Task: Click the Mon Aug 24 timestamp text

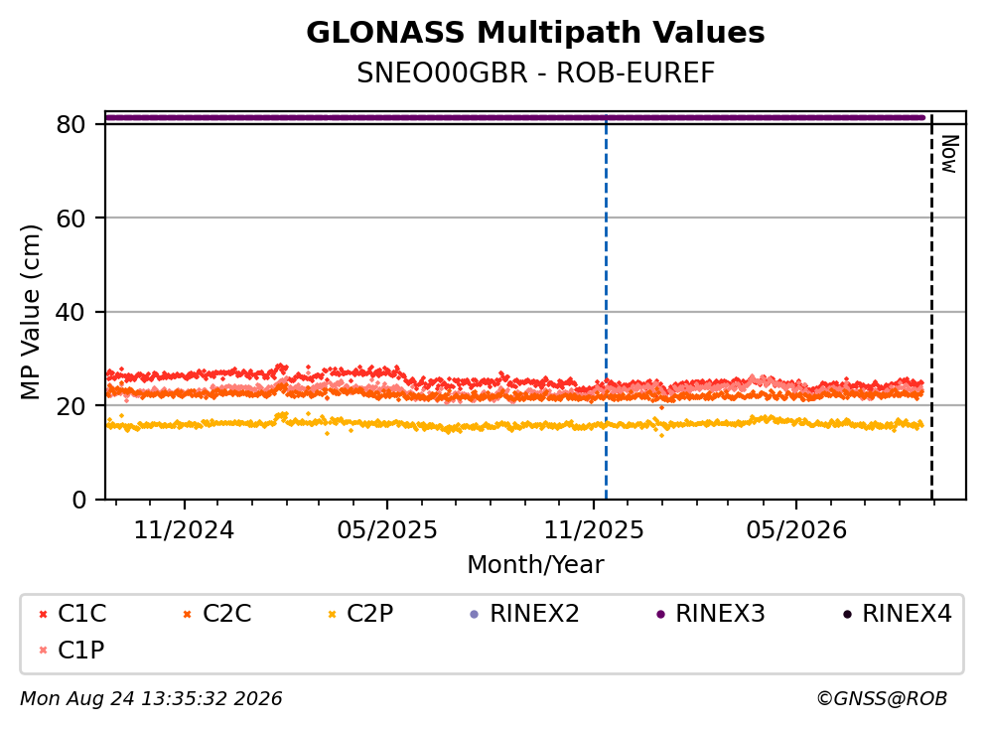Action: pyautogui.click(x=151, y=698)
